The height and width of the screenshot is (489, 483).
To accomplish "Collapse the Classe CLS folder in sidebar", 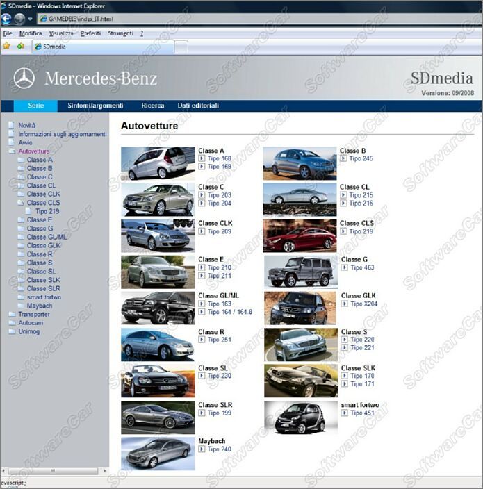I will 20,203.
